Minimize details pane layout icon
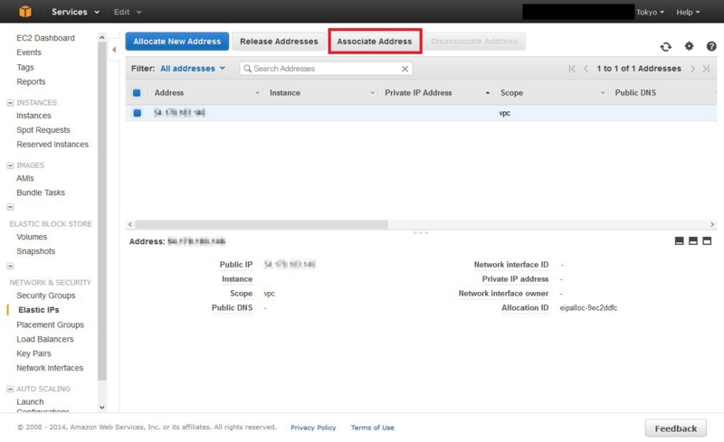The image size is (724, 442). tap(680, 240)
